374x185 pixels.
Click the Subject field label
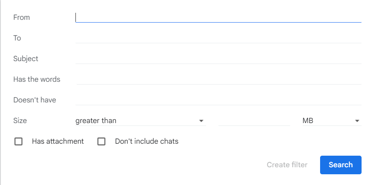point(26,59)
